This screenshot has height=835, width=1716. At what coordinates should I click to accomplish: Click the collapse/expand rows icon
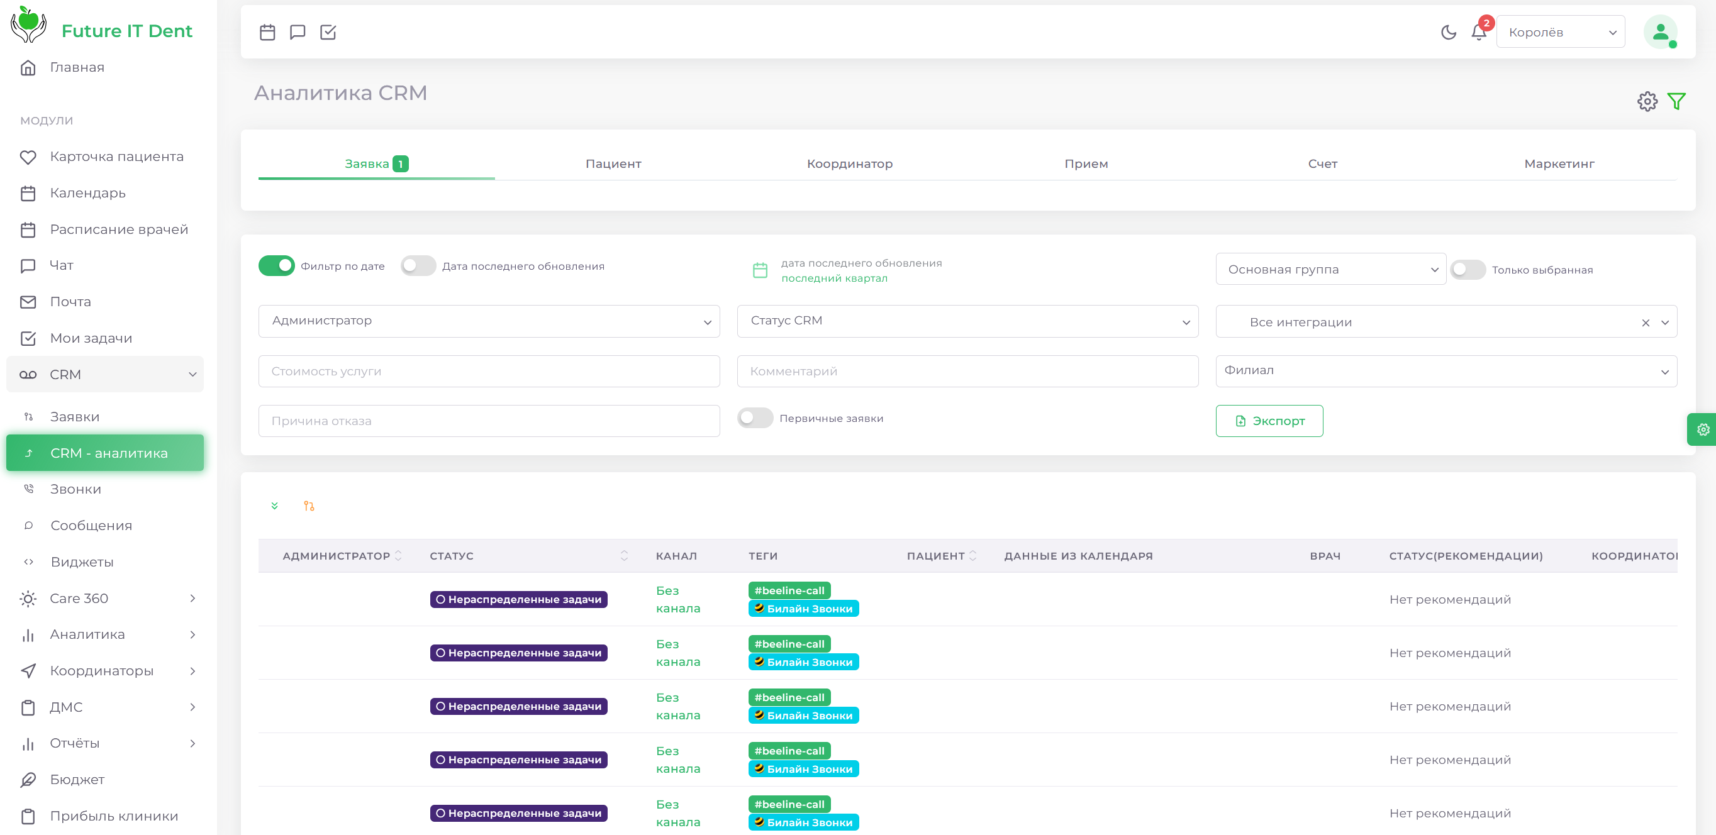[x=275, y=507]
